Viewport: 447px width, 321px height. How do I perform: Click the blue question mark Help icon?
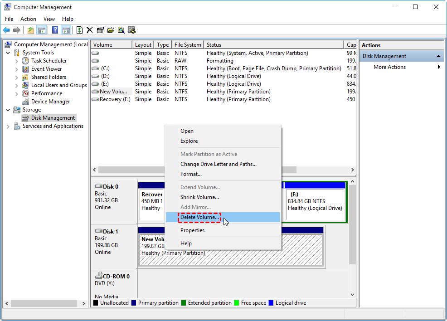pos(55,30)
